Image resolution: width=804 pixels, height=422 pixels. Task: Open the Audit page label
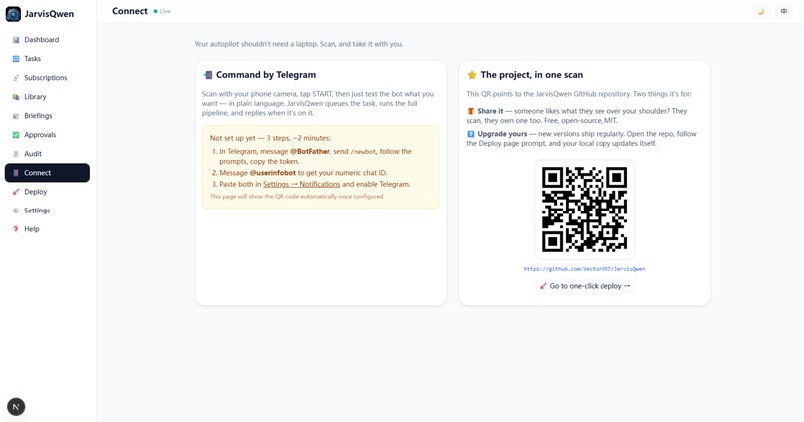(x=33, y=154)
